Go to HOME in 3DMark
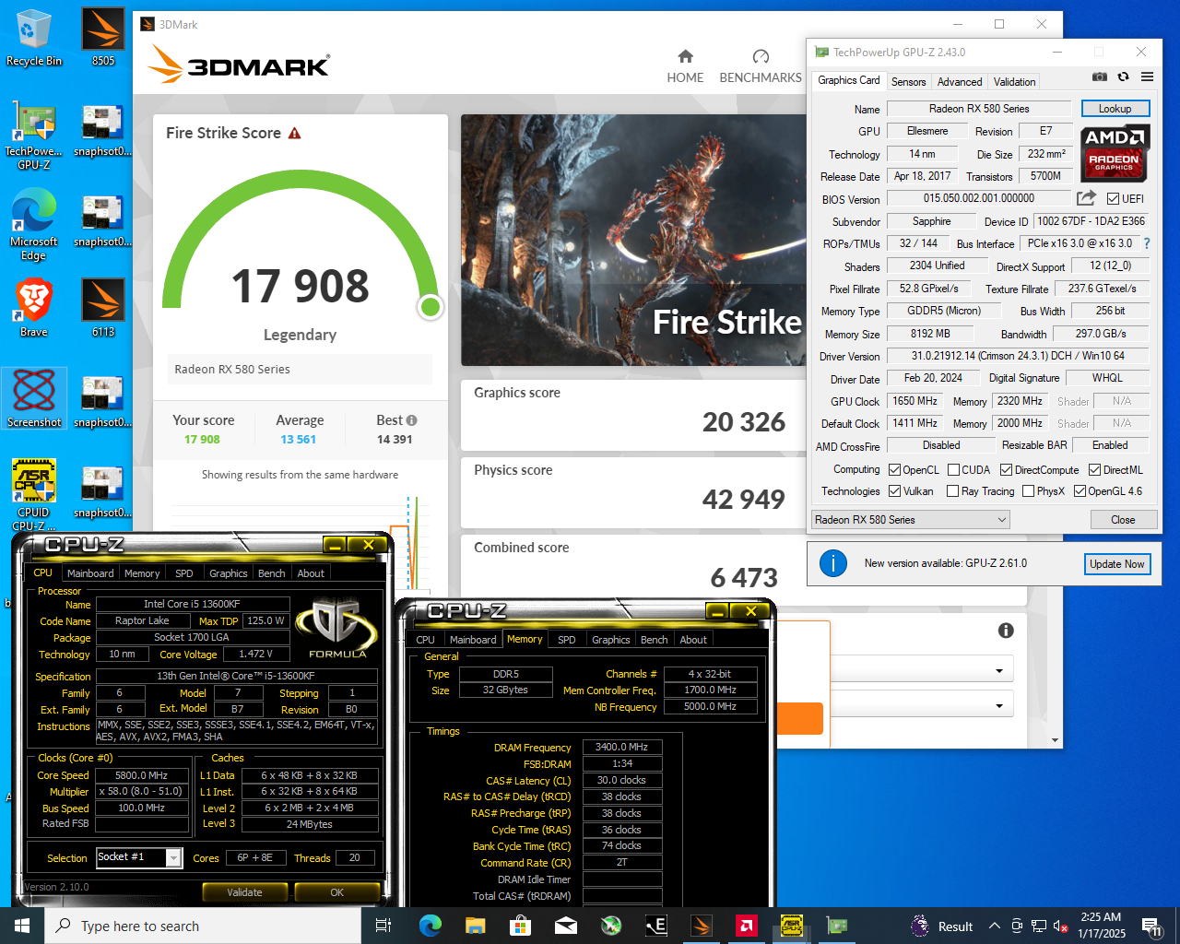The width and height of the screenshot is (1180, 944). 685,66
